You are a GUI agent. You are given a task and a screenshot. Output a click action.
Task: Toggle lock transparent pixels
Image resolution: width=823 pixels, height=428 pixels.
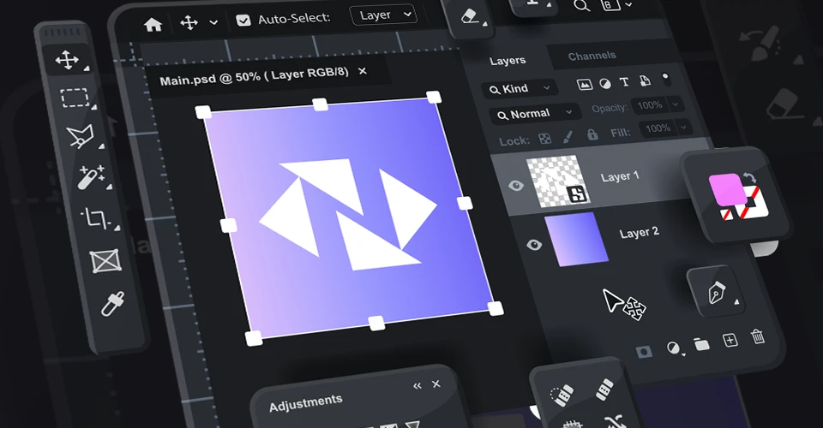(x=545, y=139)
